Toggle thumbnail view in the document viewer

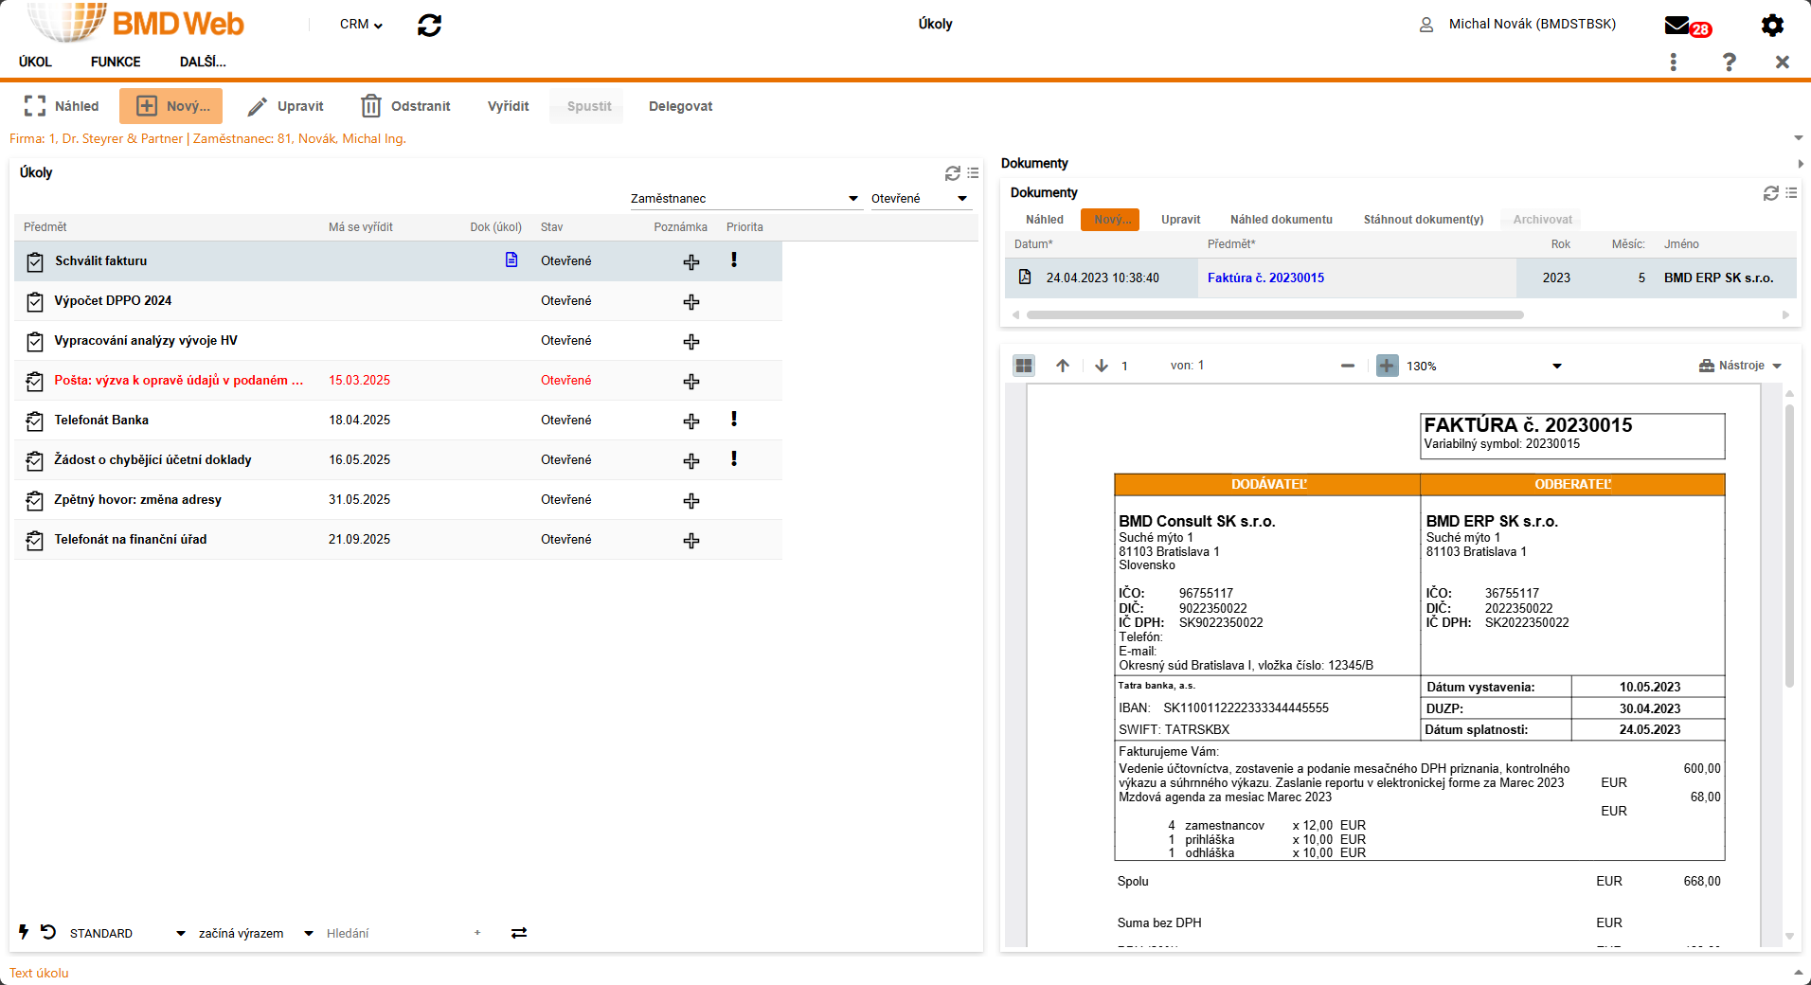pos(1024,366)
